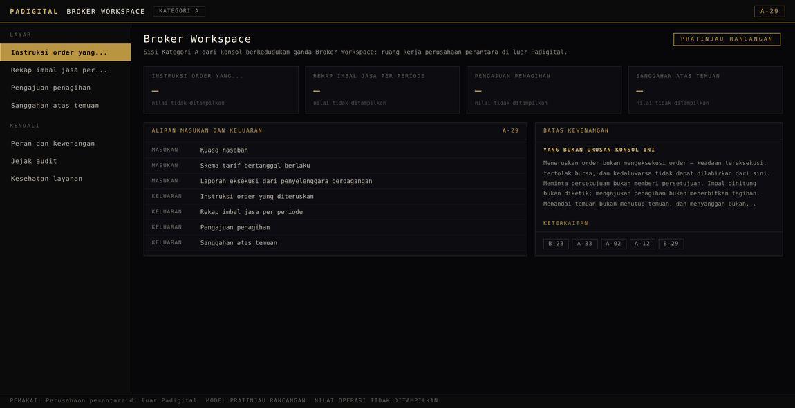This screenshot has height=408, width=795.
Task: Select Rekap imbal jasa per... in sidebar
Action: click(66, 70)
